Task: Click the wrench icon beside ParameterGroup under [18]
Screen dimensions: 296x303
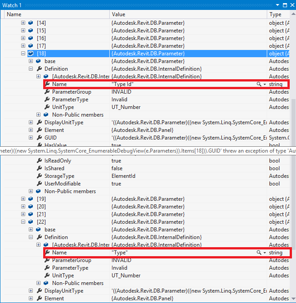Action: point(47,92)
